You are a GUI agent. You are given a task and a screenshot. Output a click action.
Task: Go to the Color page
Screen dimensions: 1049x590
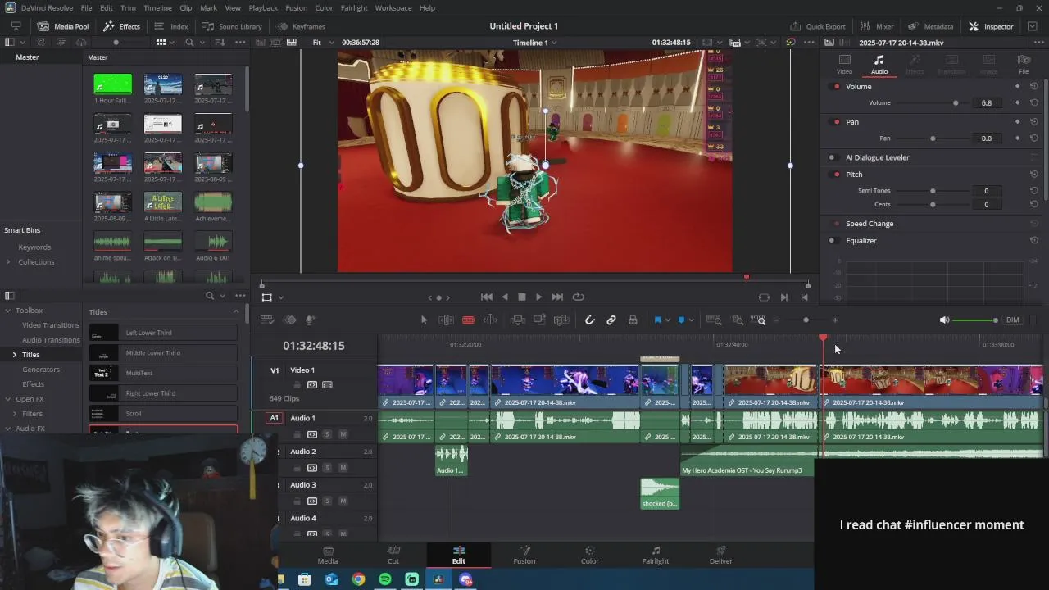590,556
